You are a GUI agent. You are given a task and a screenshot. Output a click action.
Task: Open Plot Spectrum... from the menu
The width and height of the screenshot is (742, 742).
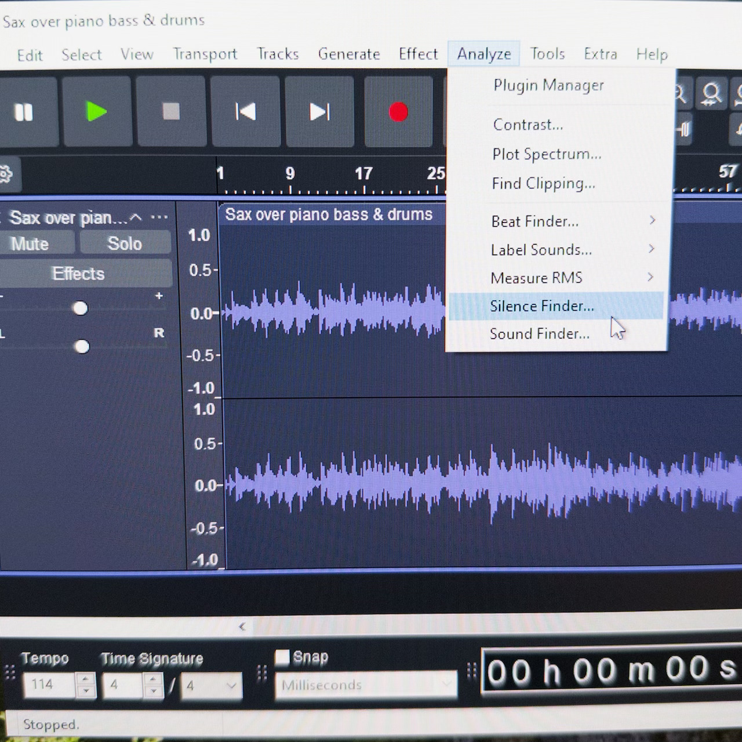coord(547,154)
